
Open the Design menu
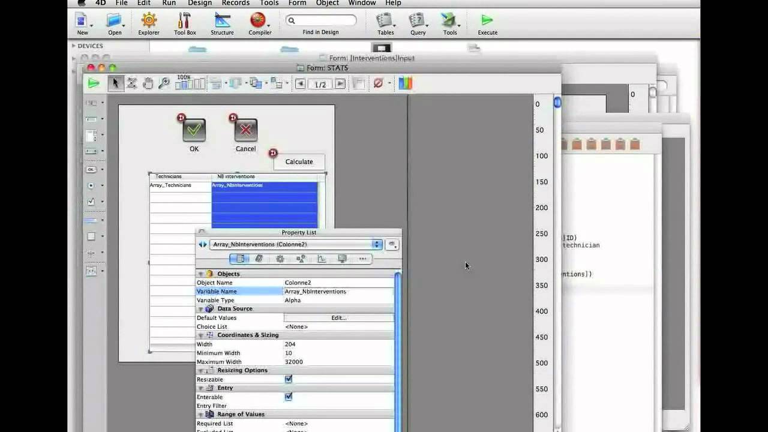pos(200,3)
